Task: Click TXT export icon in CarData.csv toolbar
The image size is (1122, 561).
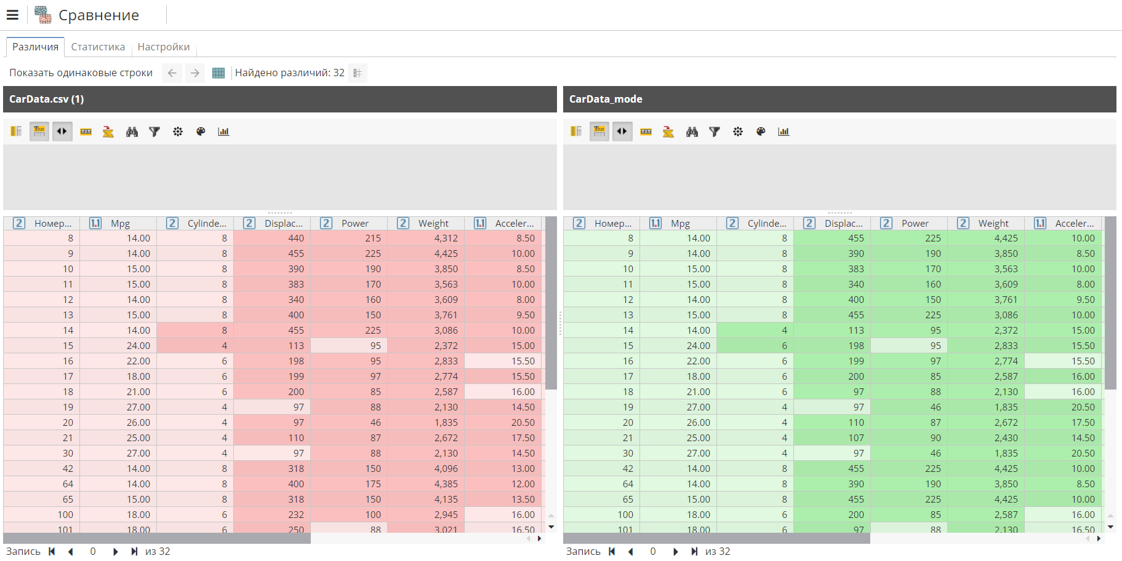Action: [x=86, y=131]
